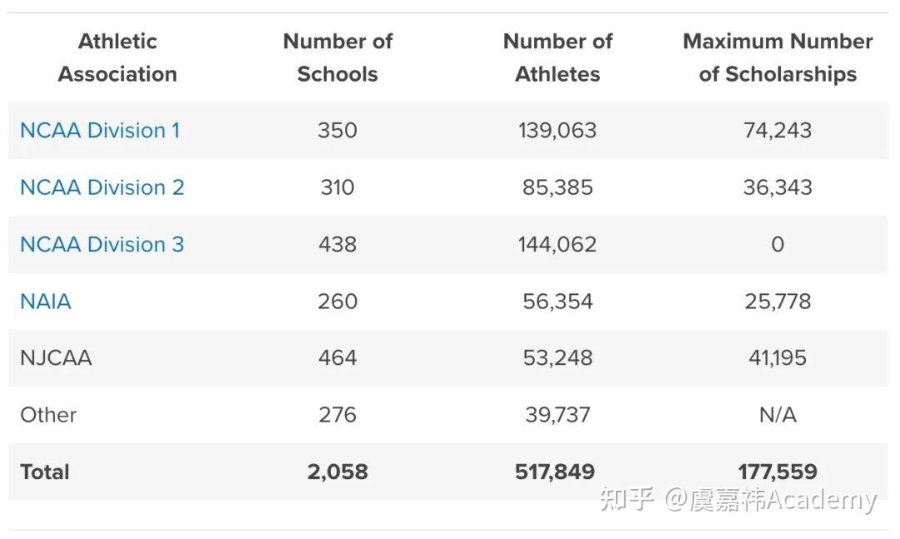Select the NJCAA row label
Image resolution: width=900 pixels, height=539 pixels.
click(56, 358)
